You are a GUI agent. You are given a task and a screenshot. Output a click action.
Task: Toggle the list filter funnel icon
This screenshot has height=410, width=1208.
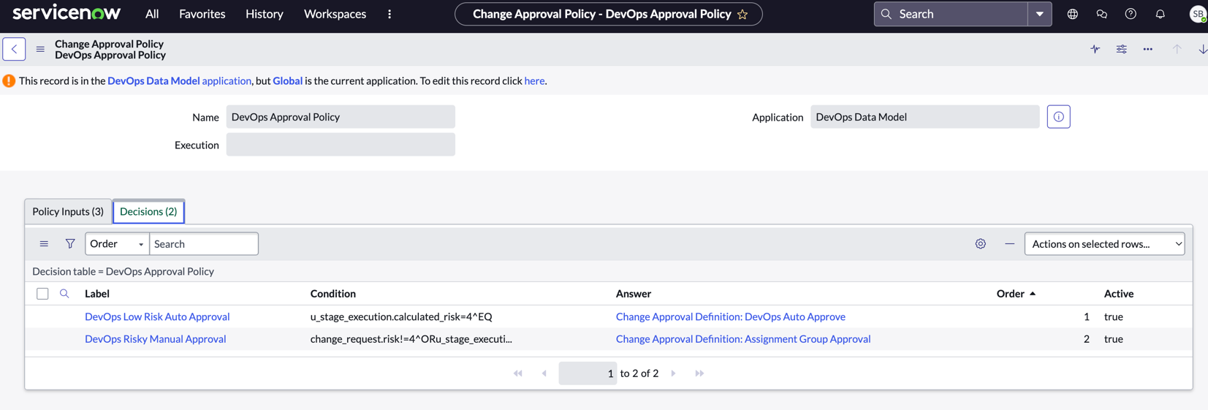(70, 243)
